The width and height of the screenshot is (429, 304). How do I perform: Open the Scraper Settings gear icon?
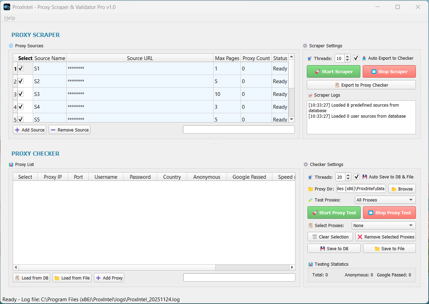[305, 46]
